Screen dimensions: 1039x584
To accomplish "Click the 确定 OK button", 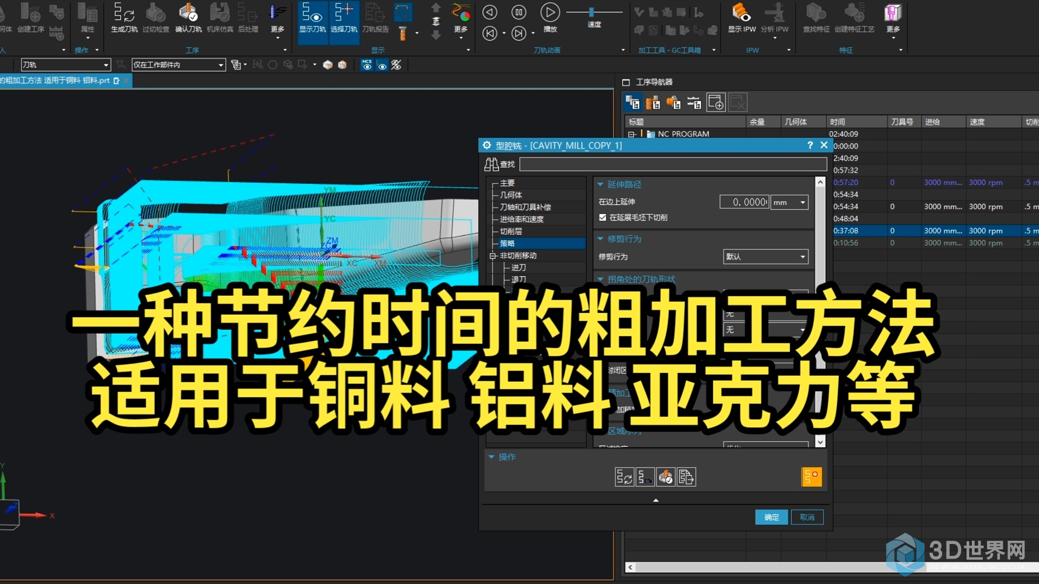I will 772,517.
